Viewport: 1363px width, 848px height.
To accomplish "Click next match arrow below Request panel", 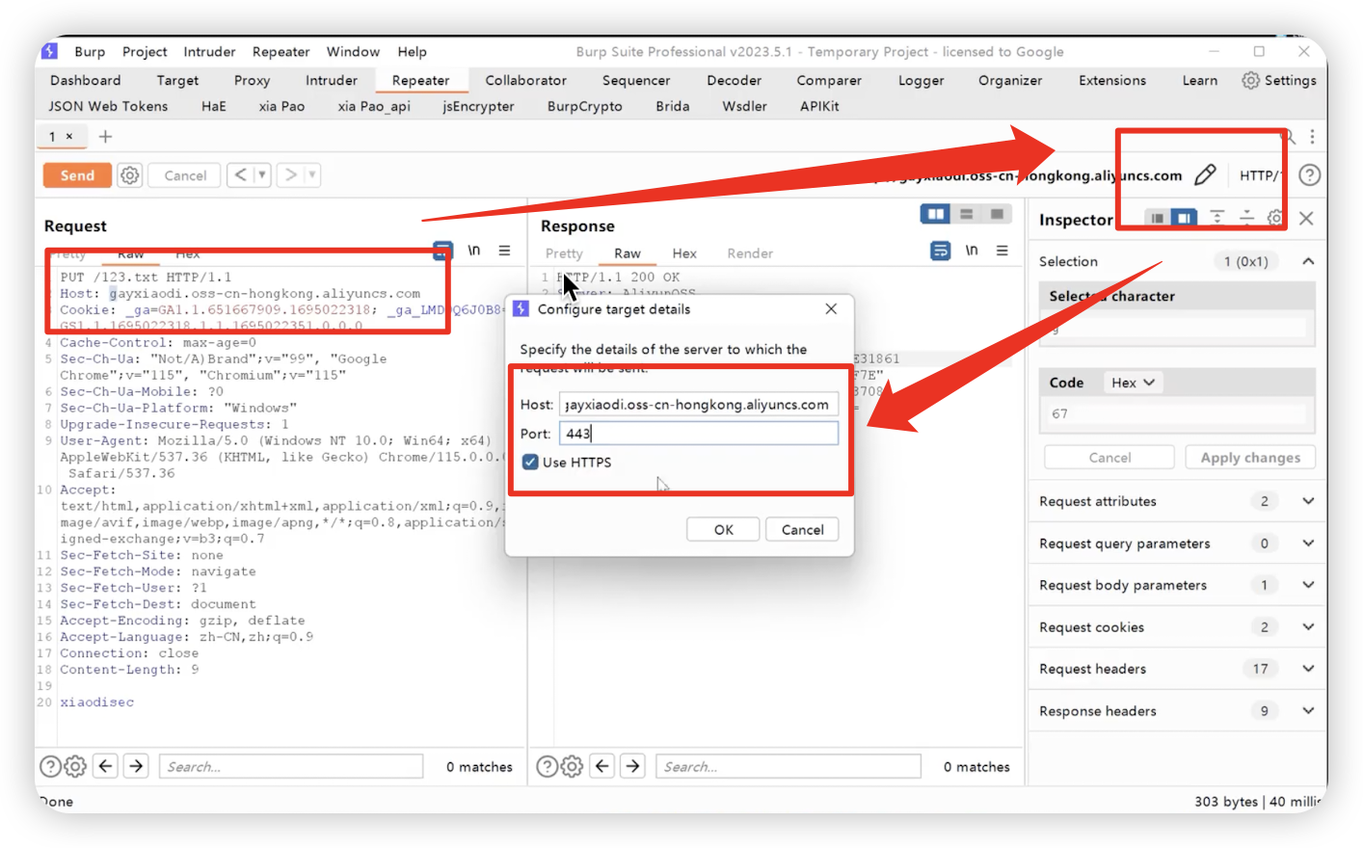I will [137, 766].
